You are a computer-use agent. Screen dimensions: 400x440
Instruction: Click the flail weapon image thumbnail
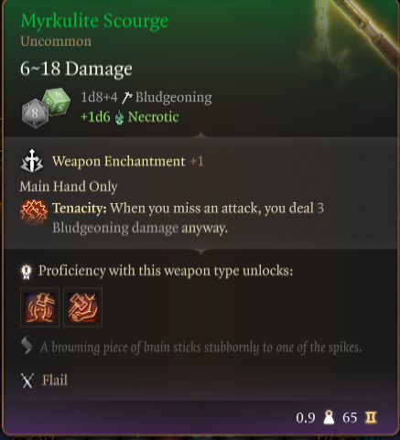click(348, 39)
